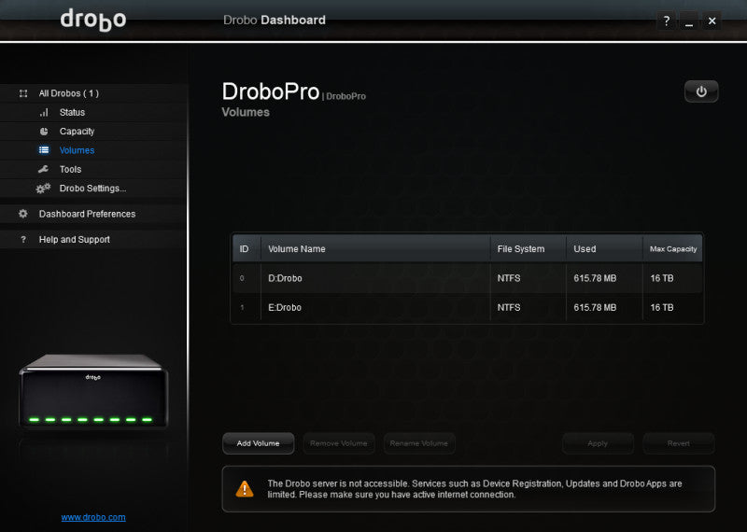Open the www.drobo.com link

coord(93,517)
